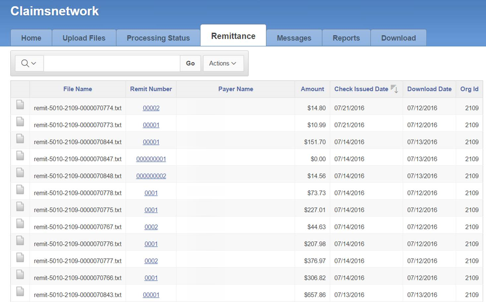This screenshot has width=486, height=302.
Task: Open remit number 000000002 link
Action: [151, 176]
